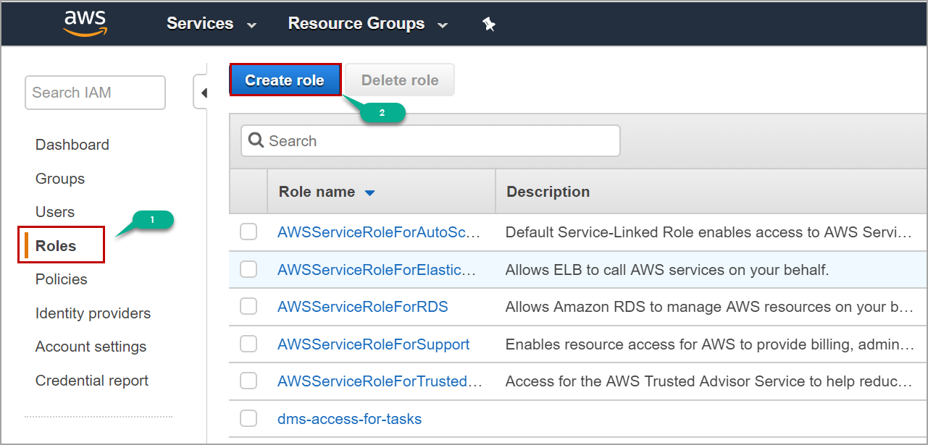Image resolution: width=928 pixels, height=445 pixels.
Task: Open Roles in the IAM sidebar
Action: pyautogui.click(x=56, y=246)
